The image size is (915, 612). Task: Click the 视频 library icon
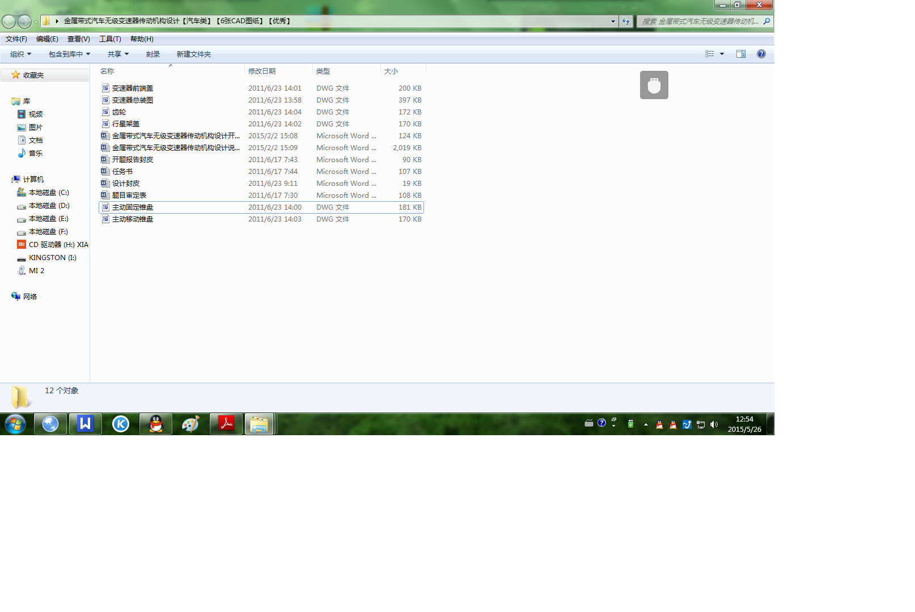pos(22,114)
